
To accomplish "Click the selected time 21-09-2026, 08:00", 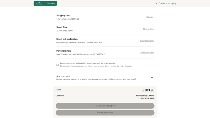I will coord(64,31).
